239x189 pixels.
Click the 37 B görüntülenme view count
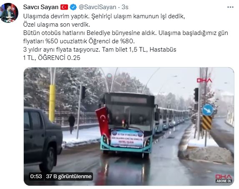(69, 177)
